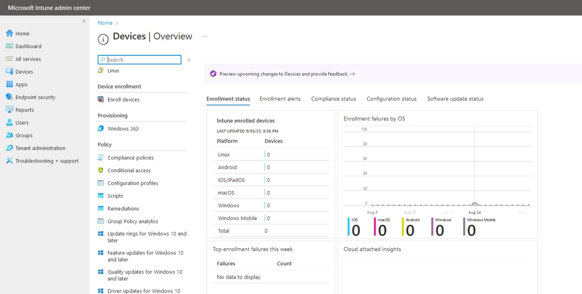Open the Dashboard icon in sidebar
The height and width of the screenshot is (294, 582).
tap(9, 46)
